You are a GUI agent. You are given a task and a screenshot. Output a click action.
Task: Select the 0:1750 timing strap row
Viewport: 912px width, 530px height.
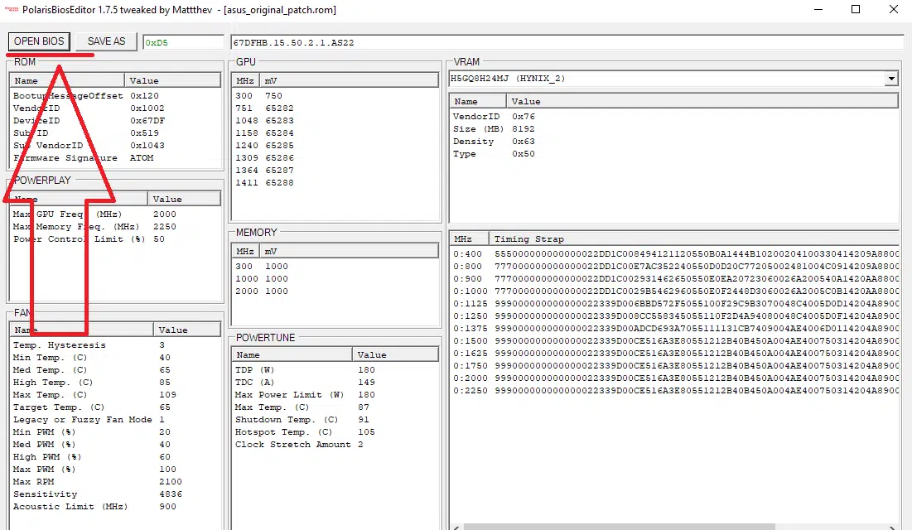point(675,366)
